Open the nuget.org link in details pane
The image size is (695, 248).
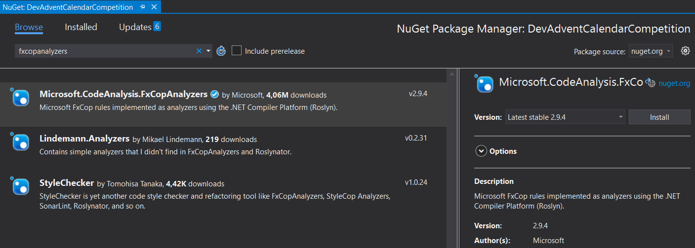click(674, 83)
